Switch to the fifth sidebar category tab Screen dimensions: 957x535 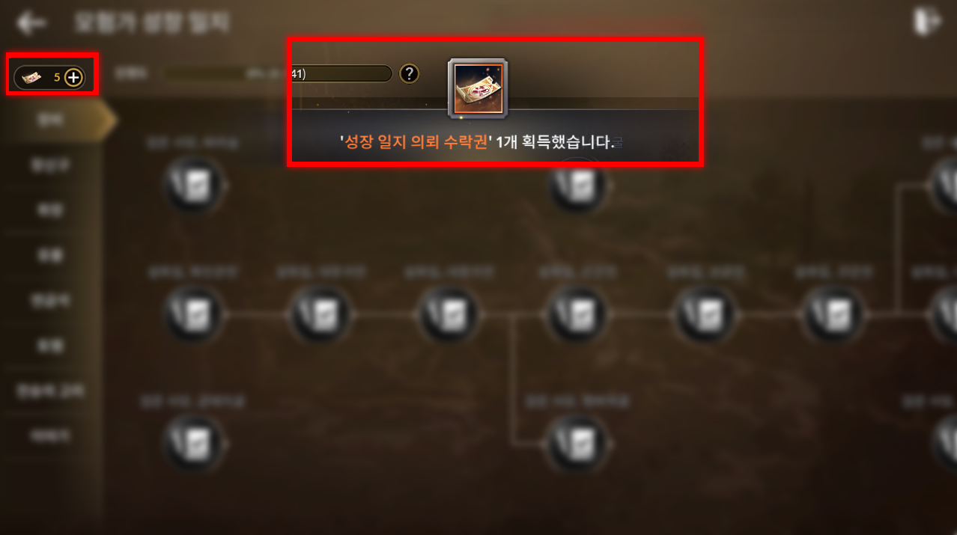pos(52,300)
